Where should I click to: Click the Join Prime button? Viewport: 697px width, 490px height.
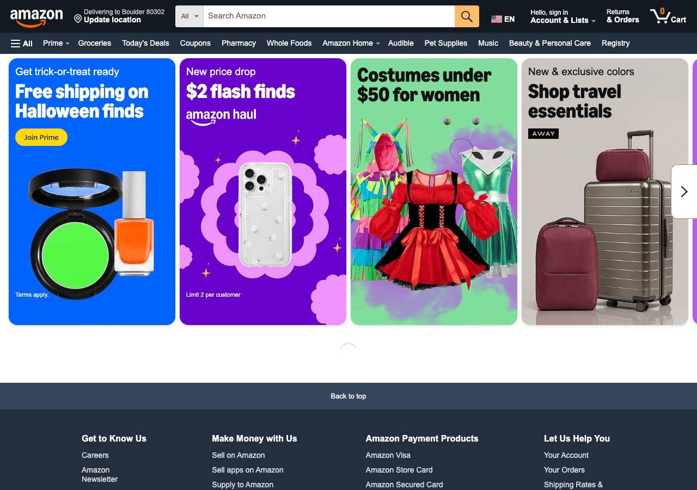pyautogui.click(x=41, y=137)
